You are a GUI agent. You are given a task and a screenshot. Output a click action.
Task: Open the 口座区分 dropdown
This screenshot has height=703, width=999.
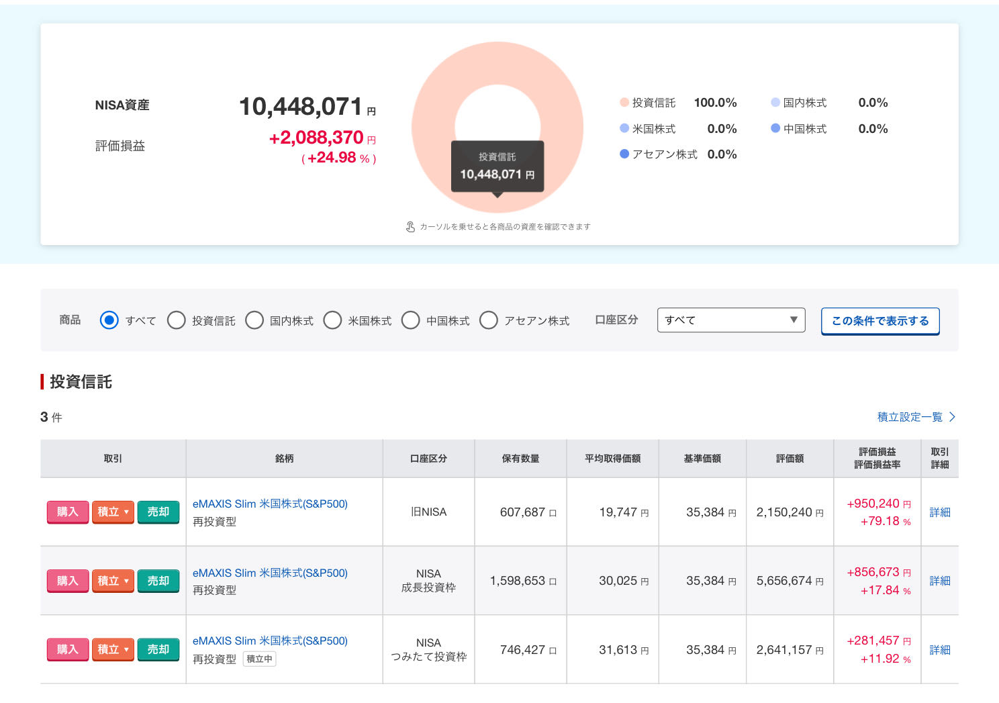(730, 320)
